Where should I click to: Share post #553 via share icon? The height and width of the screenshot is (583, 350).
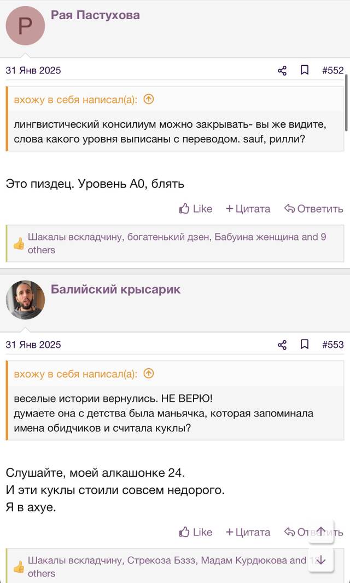(282, 345)
